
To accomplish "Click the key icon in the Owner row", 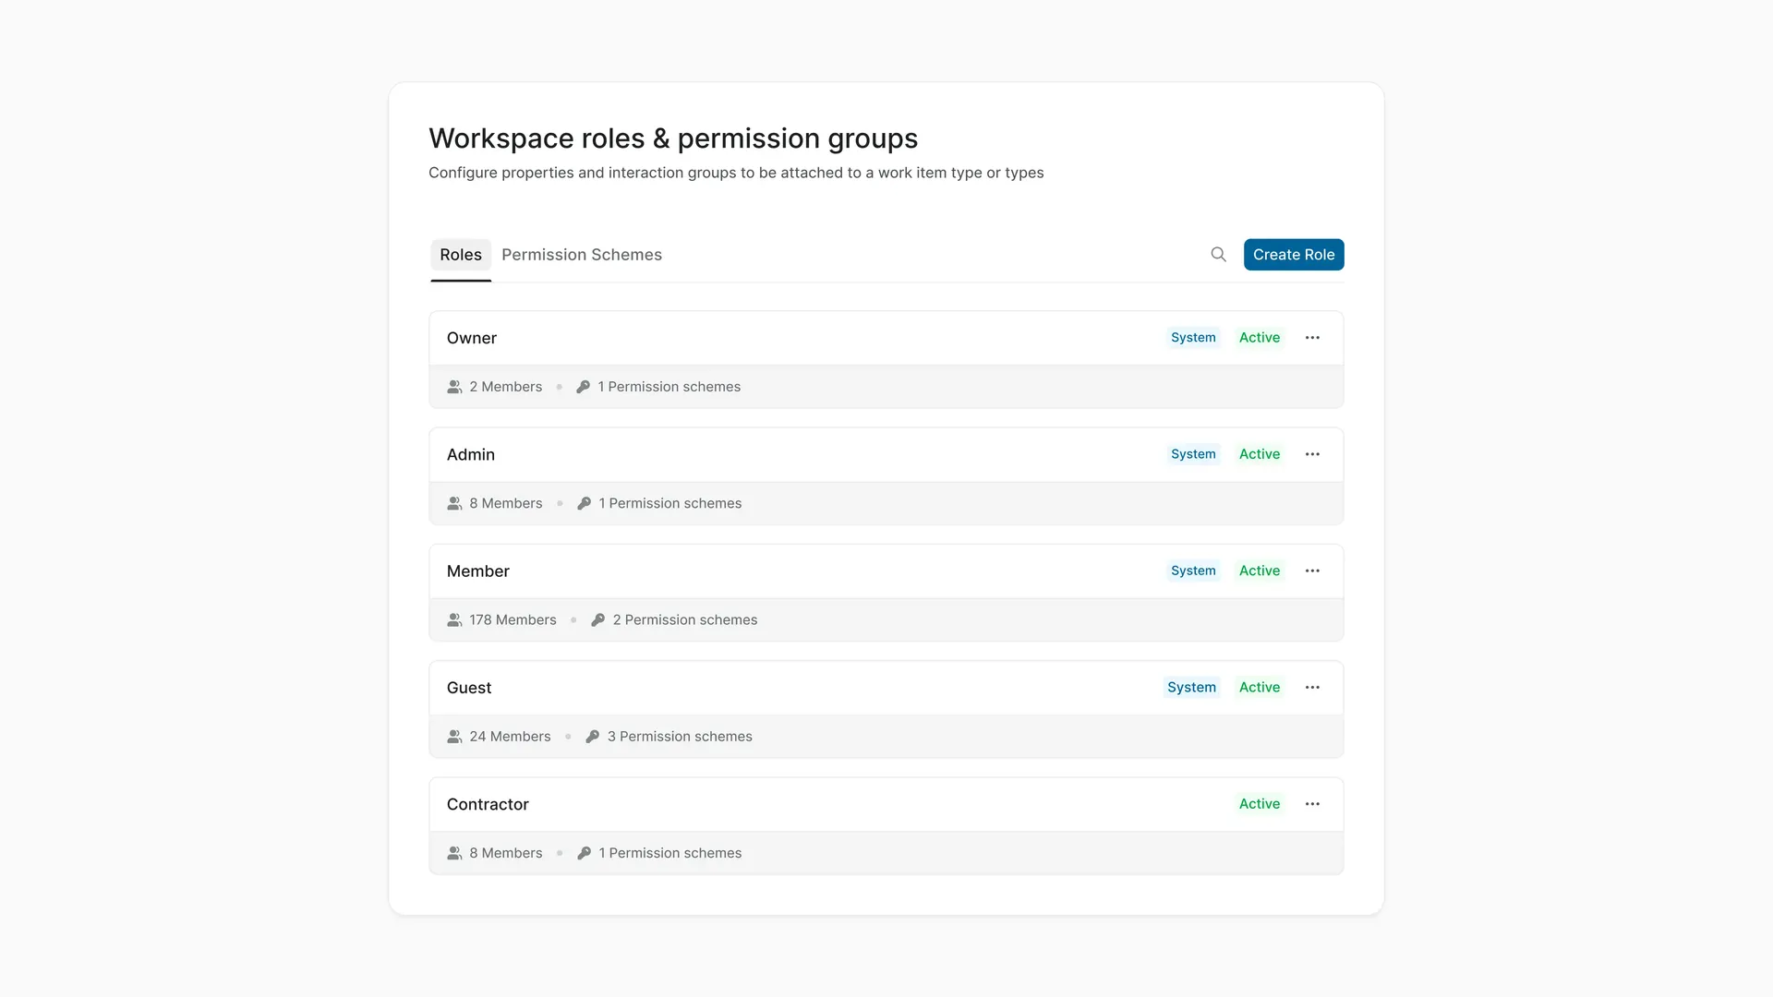I will click(583, 387).
